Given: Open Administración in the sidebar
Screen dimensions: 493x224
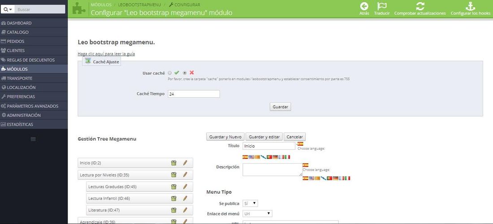Looking at the screenshot, I should click(34, 115).
